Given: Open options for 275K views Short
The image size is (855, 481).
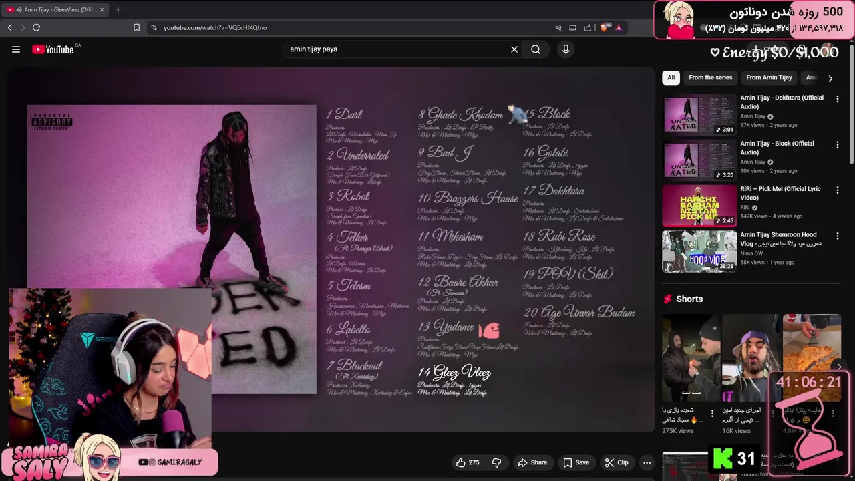Looking at the screenshot, I should pyautogui.click(x=712, y=414).
